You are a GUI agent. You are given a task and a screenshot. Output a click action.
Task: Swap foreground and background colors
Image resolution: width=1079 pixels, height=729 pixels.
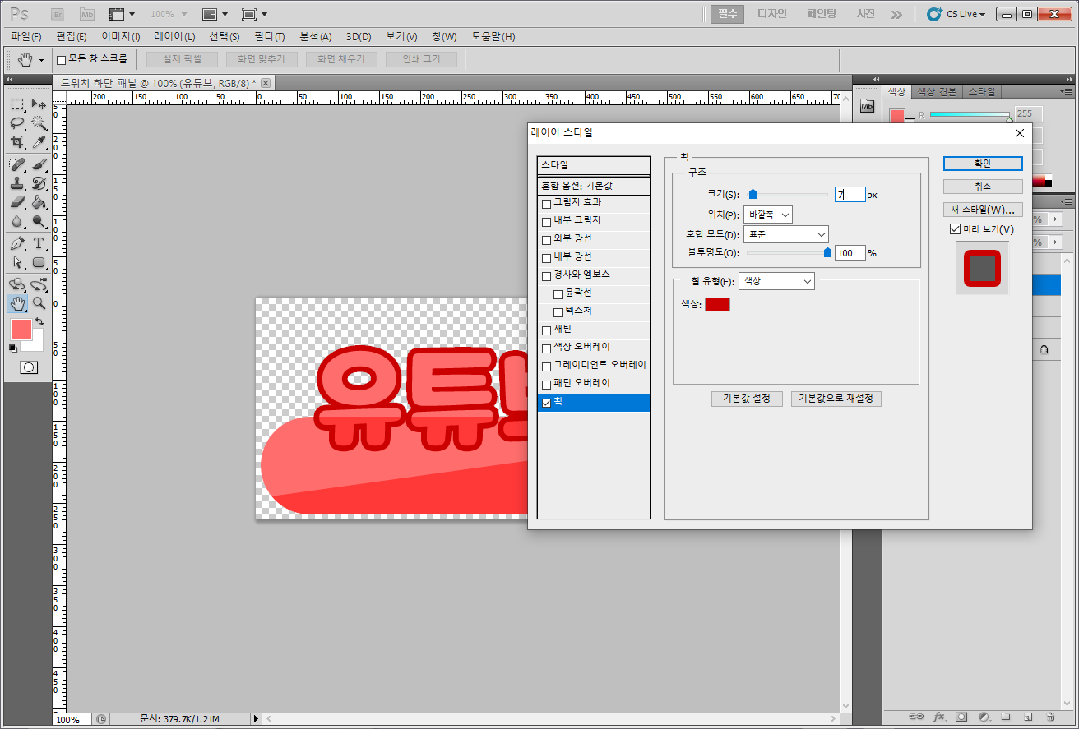point(39,322)
